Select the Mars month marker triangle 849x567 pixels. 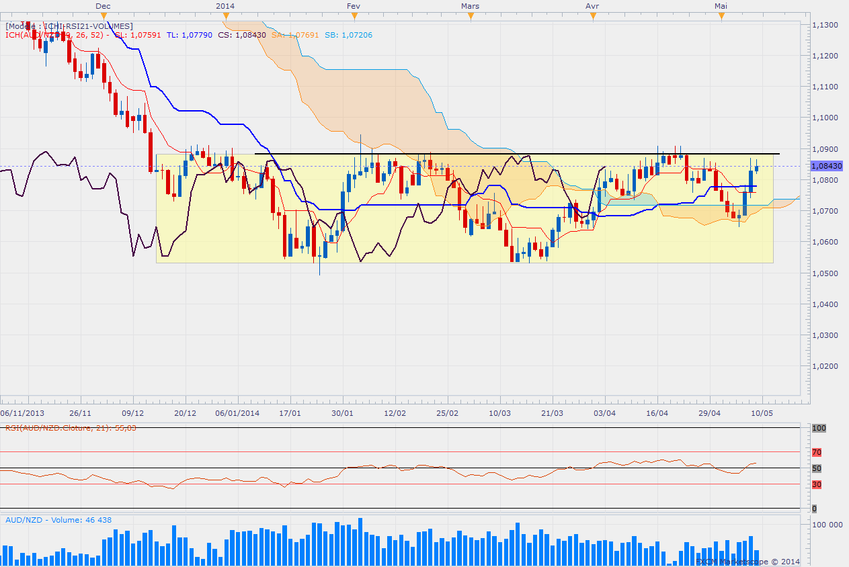click(470, 15)
